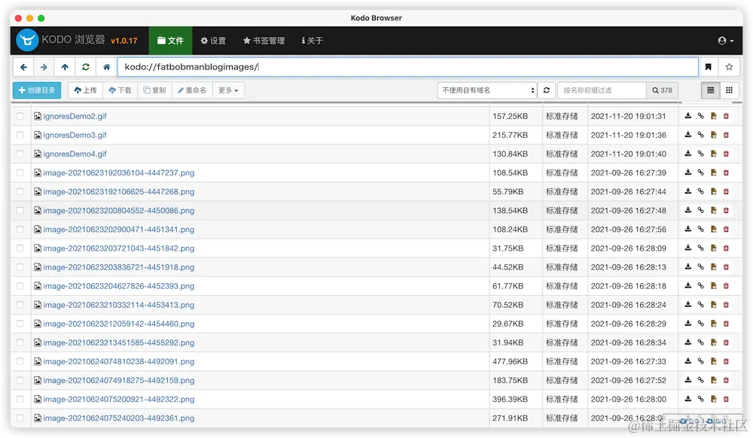Open the user account dropdown
The width and height of the screenshot is (753, 438).
(x=726, y=41)
